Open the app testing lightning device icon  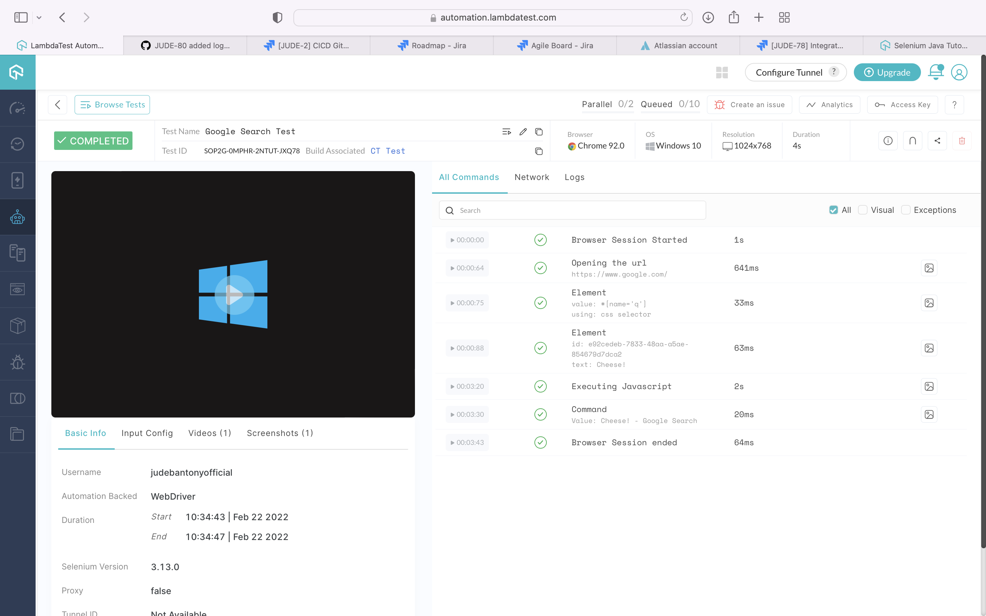coord(17,180)
